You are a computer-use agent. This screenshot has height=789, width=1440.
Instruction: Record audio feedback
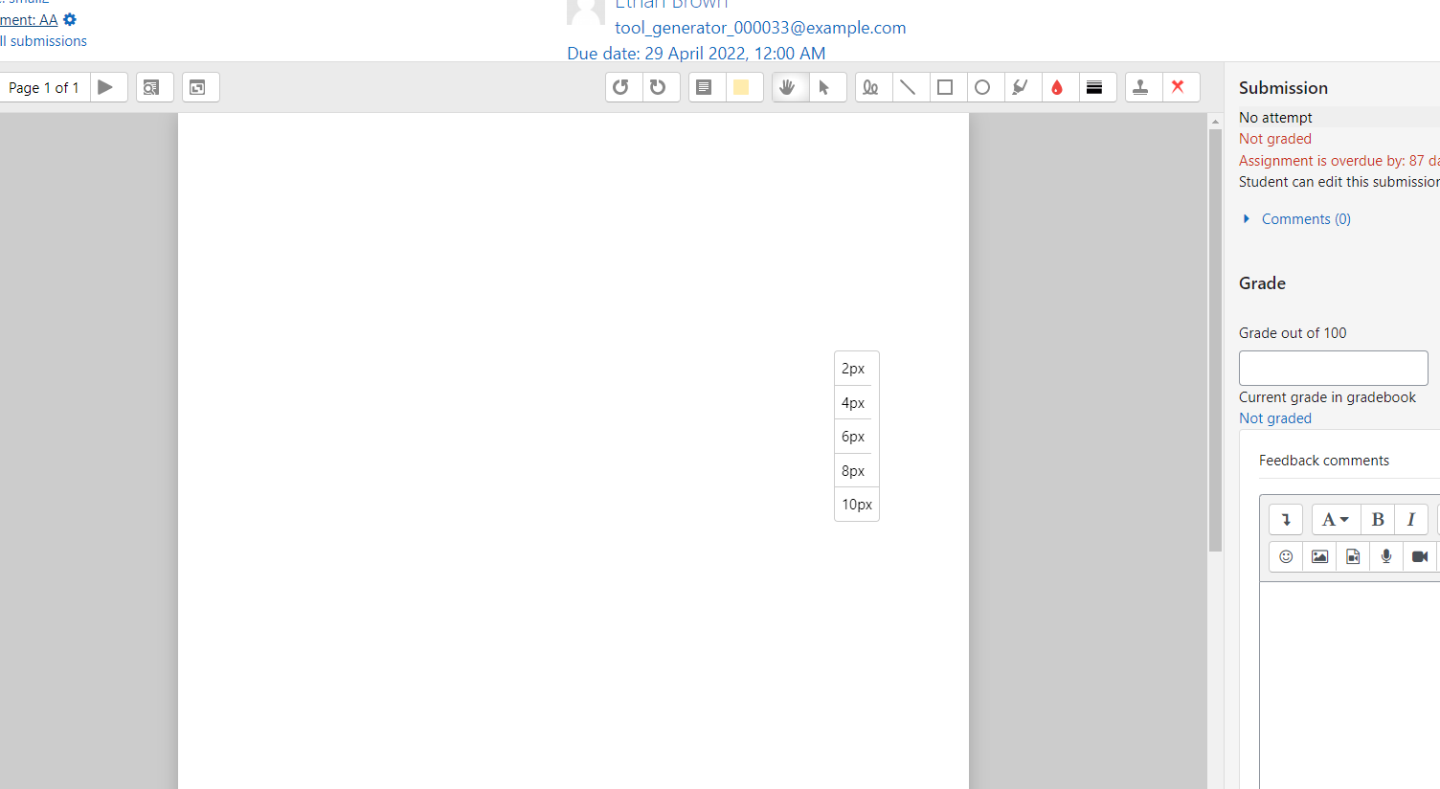pyautogui.click(x=1386, y=556)
